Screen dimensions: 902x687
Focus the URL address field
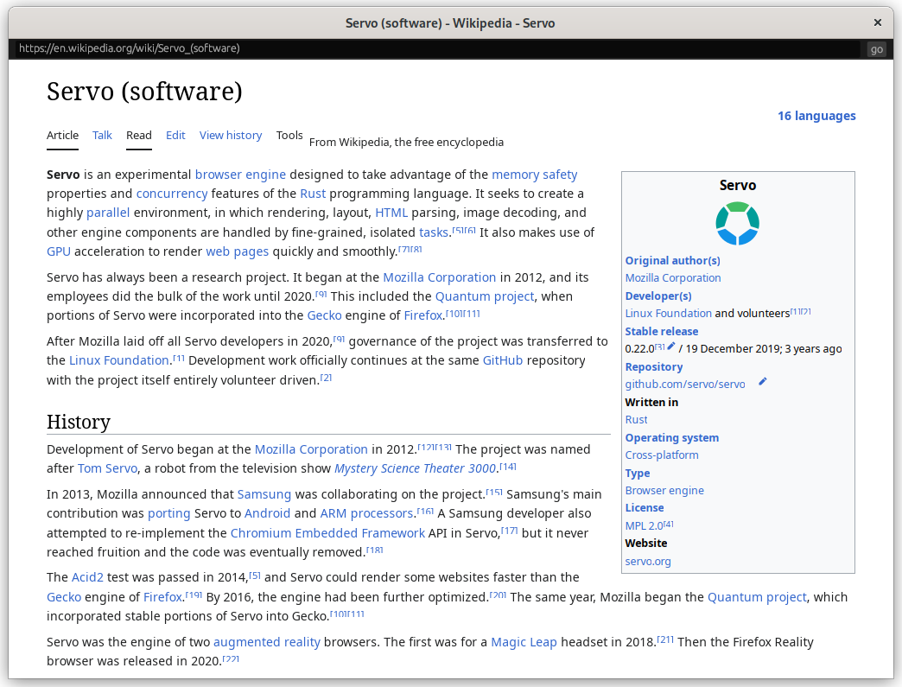point(432,48)
